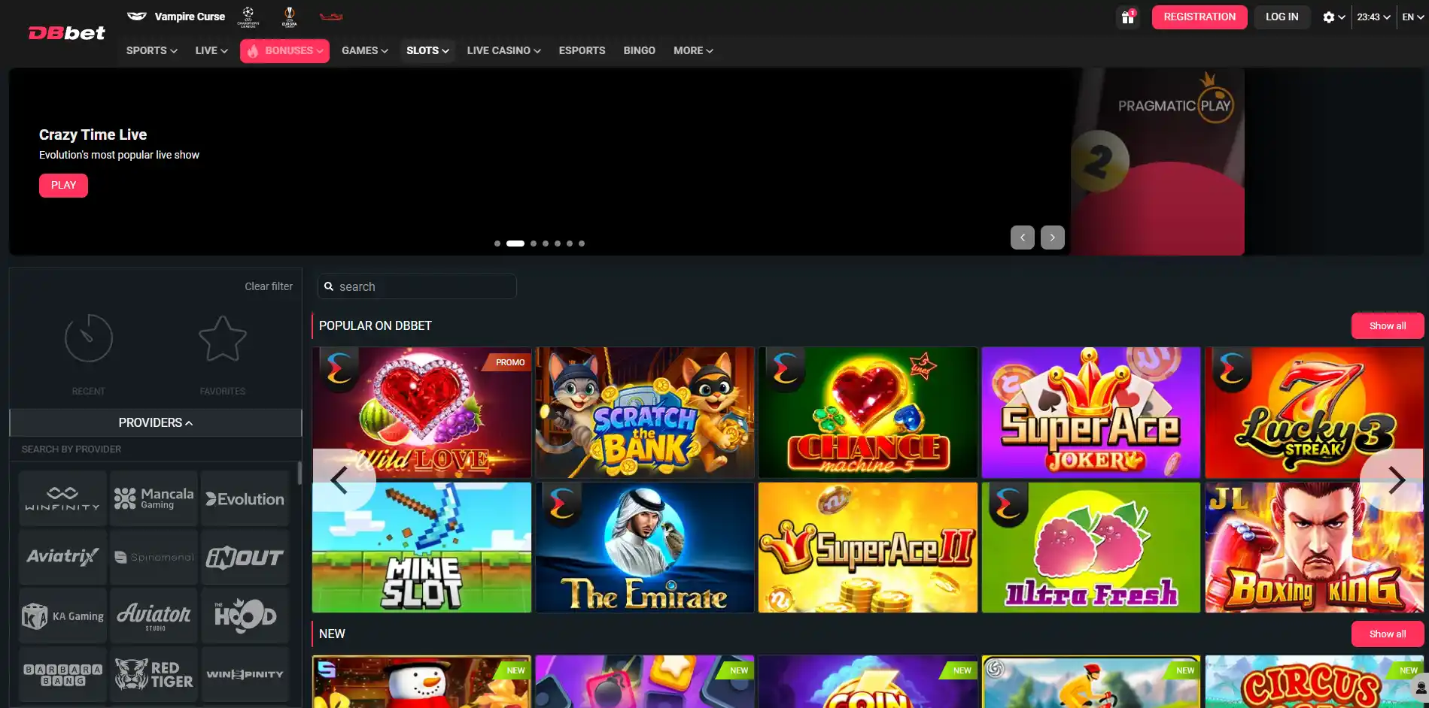Open the settings gear dropdown
This screenshot has height=708, width=1429.
click(1333, 17)
